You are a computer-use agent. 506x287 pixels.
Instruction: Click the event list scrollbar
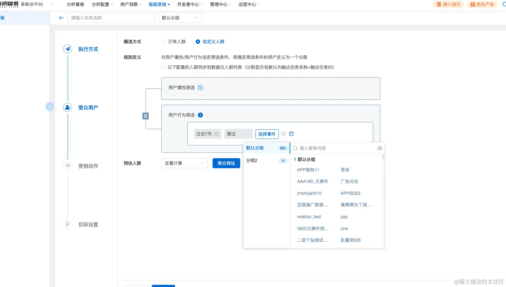pyautogui.click(x=383, y=157)
